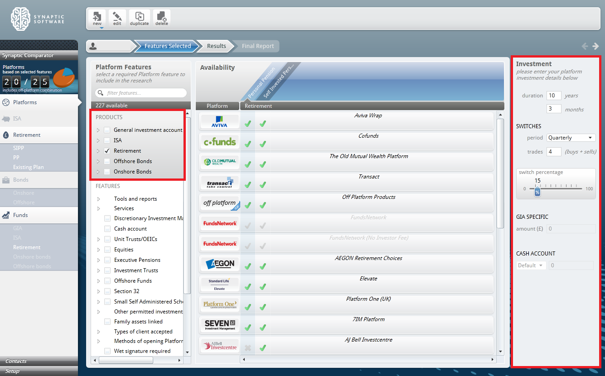605x376 pixels.
Task: Expand the Tools and reports node
Action: (99, 199)
